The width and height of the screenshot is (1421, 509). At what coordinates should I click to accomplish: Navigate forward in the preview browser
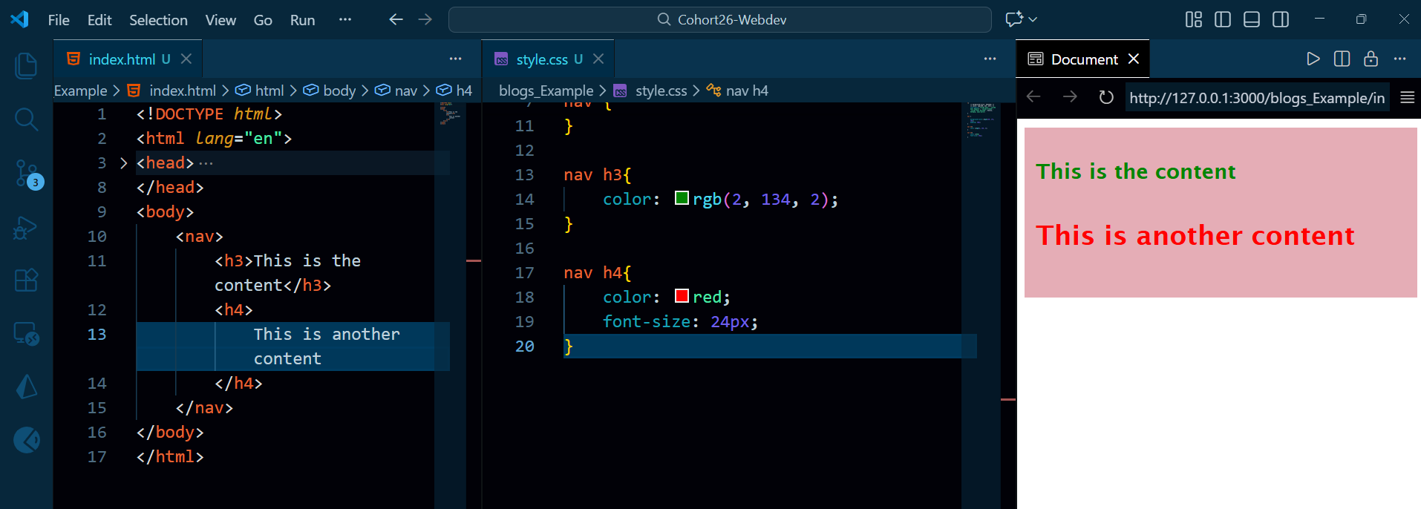(1070, 97)
